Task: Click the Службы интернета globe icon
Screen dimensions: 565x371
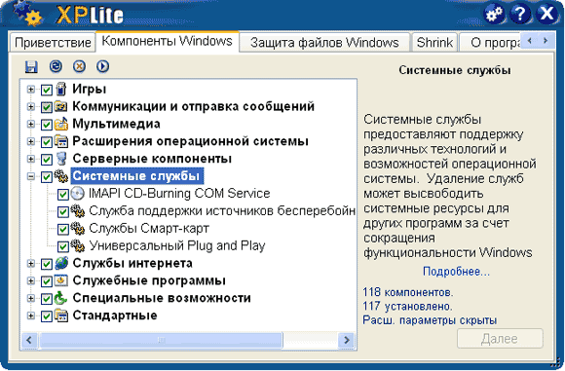Action: (61, 263)
